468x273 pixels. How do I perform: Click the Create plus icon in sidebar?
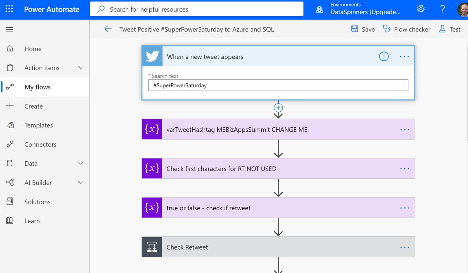point(10,106)
